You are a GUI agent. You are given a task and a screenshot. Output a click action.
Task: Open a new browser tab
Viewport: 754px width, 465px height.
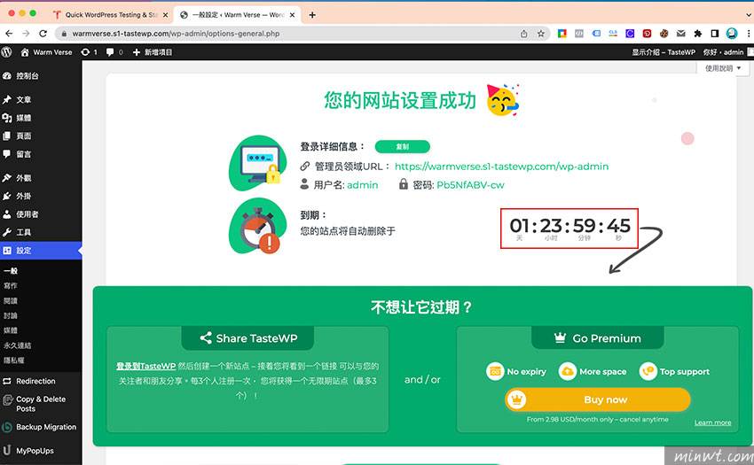click(312, 15)
